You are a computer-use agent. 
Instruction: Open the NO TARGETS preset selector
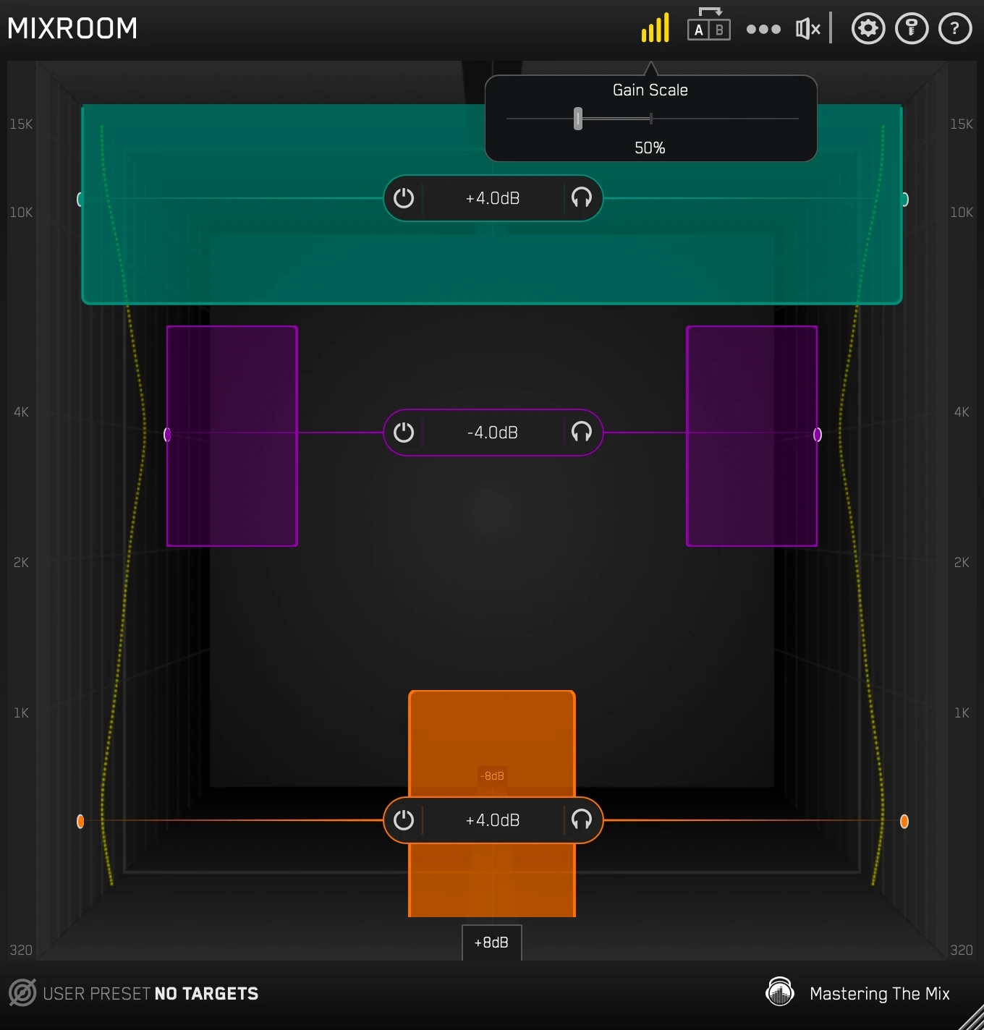point(206,994)
